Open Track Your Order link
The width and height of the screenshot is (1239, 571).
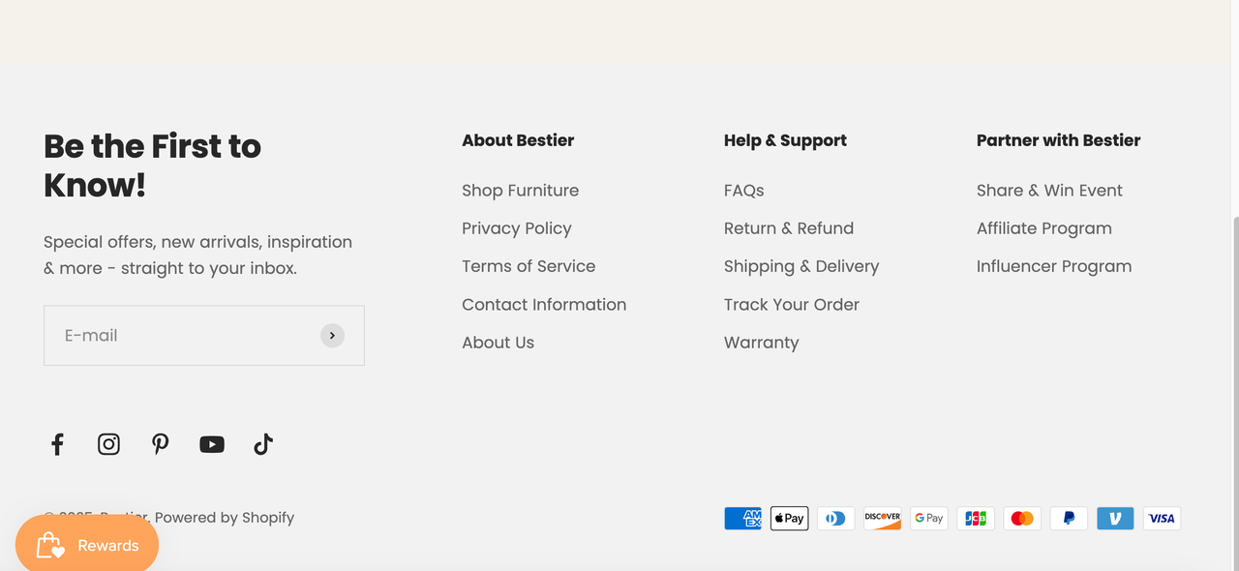pyautogui.click(x=791, y=305)
